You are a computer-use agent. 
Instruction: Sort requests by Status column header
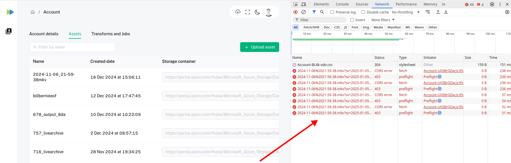(x=385, y=58)
